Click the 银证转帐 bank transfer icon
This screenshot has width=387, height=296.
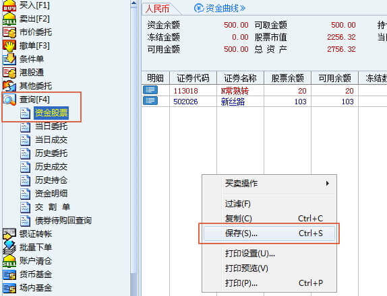pos(9,234)
